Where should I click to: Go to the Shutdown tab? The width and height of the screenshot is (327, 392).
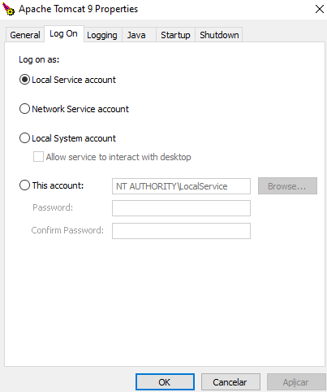click(219, 35)
